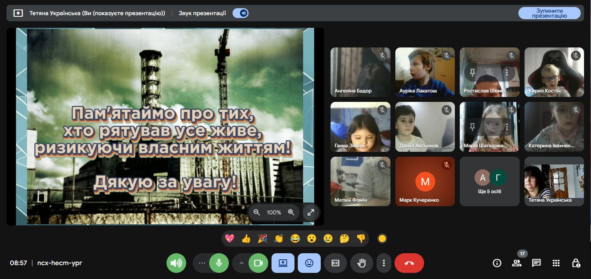This screenshot has width=591, height=279.
Task: Open meeting details info icon
Action: tap(497, 263)
